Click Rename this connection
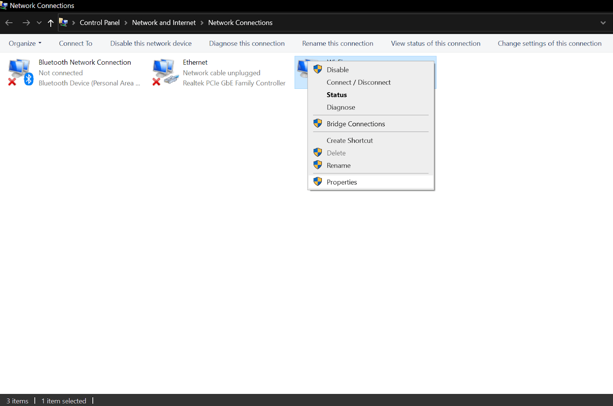 (x=338, y=43)
